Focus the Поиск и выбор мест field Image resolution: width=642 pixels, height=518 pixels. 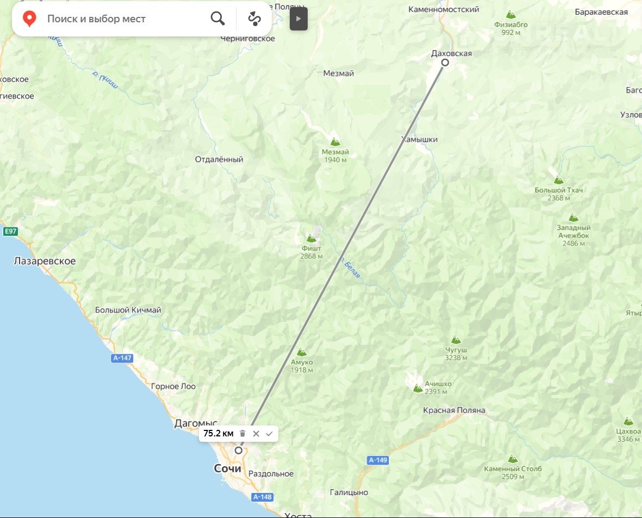pos(123,19)
